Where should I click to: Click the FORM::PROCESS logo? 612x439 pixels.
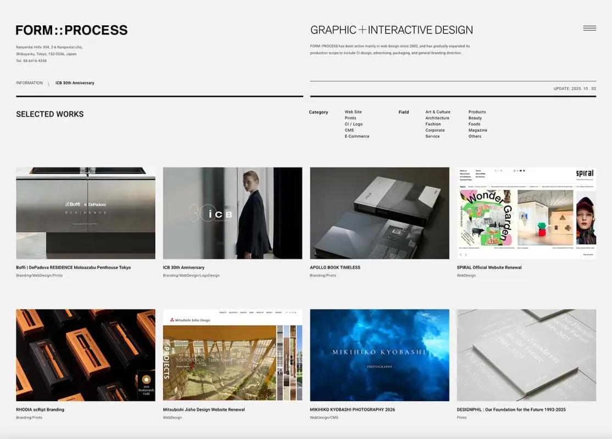(71, 30)
